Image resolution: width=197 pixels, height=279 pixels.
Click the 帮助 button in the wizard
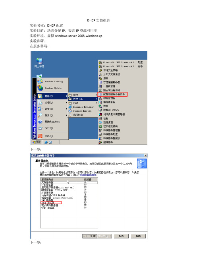click(138, 236)
